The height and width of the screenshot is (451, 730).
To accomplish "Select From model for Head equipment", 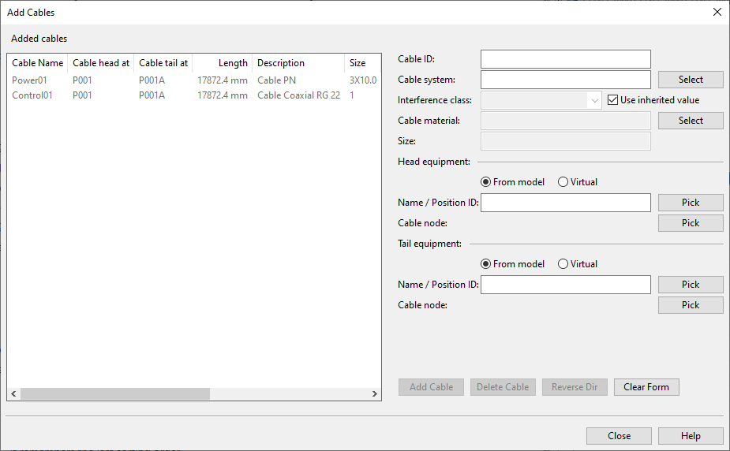I will tap(486, 182).
